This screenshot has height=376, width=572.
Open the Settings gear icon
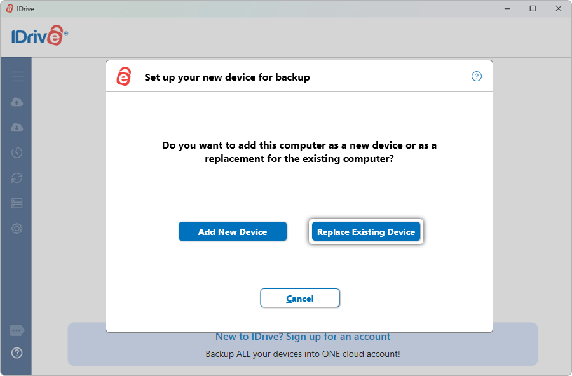click(17, 229)
